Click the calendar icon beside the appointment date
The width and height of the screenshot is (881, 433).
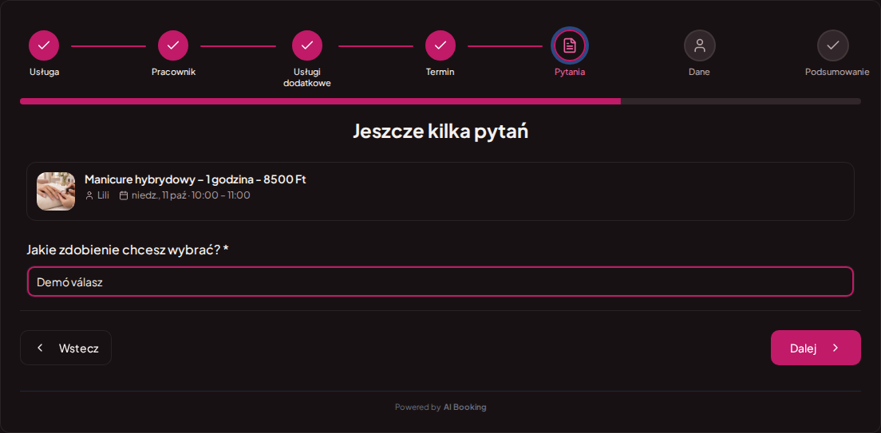click(x=124, y=195)
